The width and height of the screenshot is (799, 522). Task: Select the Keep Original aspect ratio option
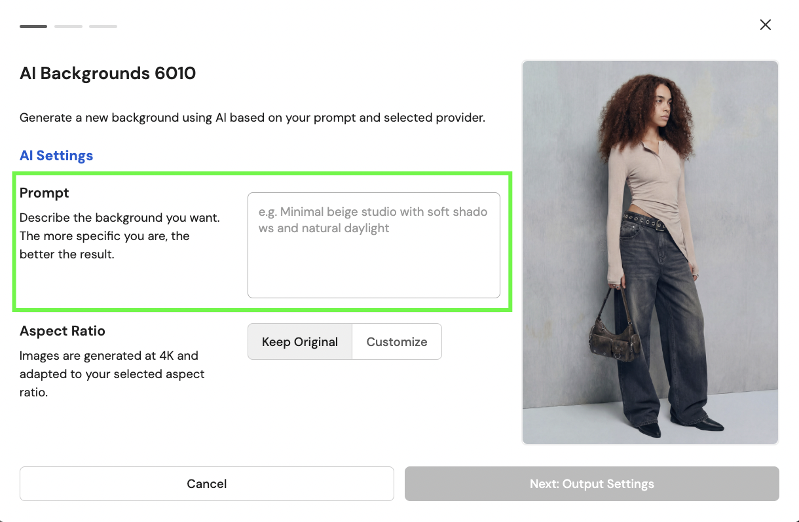click(300, 341)
